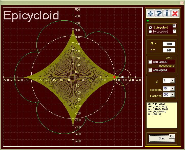Toggle the checkbox next to Epicycloid

(x=174, y=26)
